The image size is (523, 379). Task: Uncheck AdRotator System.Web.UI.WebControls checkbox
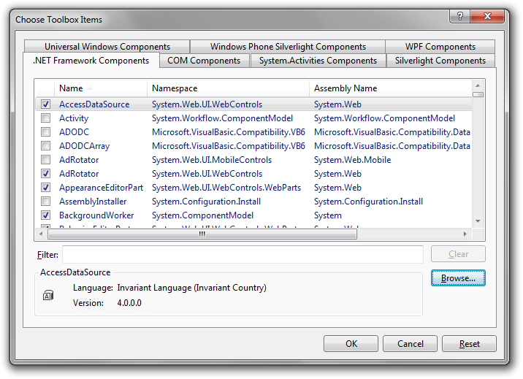pyautogui.click(x=46, y=174)
